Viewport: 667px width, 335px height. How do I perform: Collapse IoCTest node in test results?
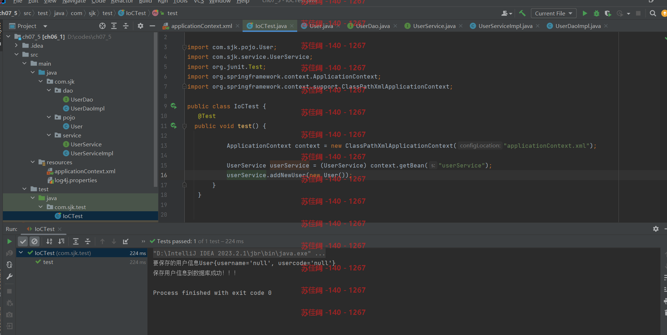click(x=21, y=253)
